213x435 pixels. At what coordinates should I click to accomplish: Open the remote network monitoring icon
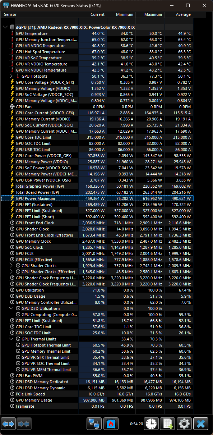click(x=94, y=423)
